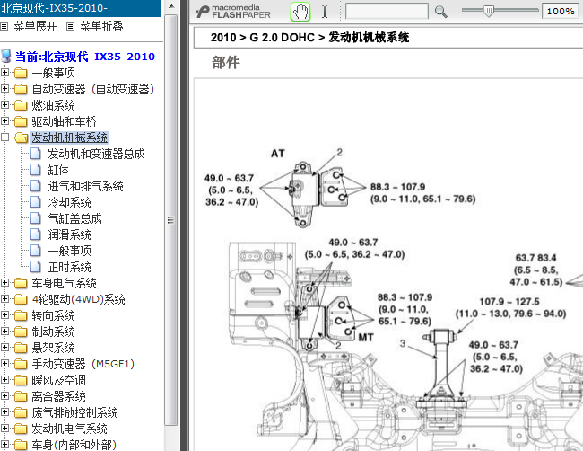Expand the 车身电气系统 tree node
This screenshot has height=451, width=583.
pos(4,283)
